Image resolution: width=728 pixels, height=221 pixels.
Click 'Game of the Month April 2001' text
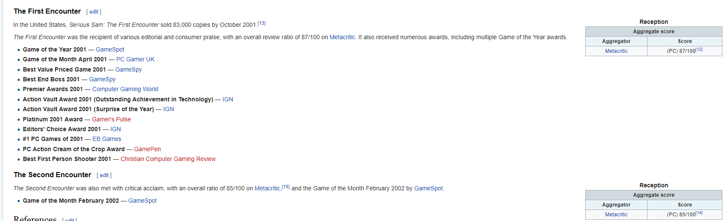[x=65, y=60]
